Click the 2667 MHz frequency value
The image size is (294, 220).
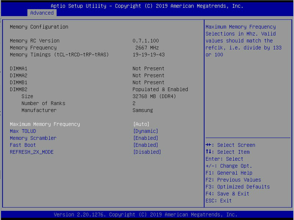(x=147, y=48)
